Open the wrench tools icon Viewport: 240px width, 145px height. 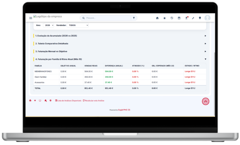pos(193,18)
